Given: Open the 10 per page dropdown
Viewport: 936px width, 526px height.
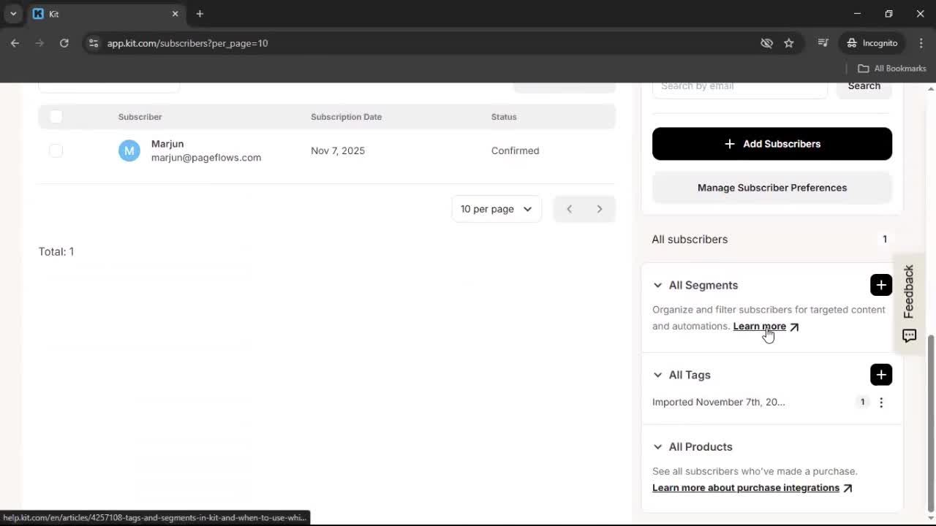Looking at the screenshot, I should (496, 209).
